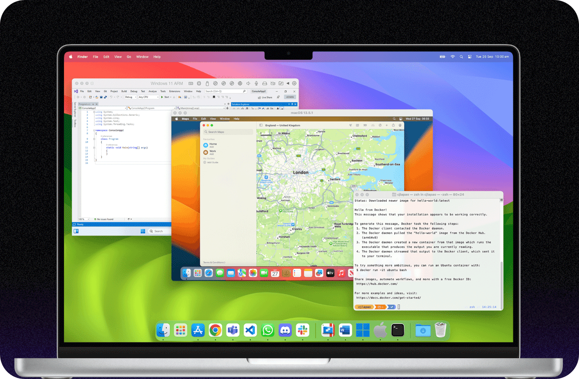Open the Trash in the Dock
The width and height of the screenshot is (579, 379).
pyautogui.click(x=440, y=330)
